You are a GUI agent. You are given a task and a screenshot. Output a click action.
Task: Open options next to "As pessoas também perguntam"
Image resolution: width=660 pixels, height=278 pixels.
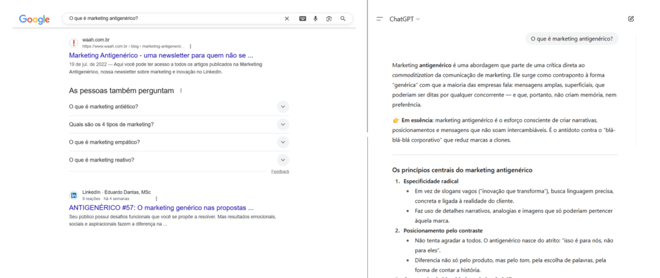click(181, 91)
